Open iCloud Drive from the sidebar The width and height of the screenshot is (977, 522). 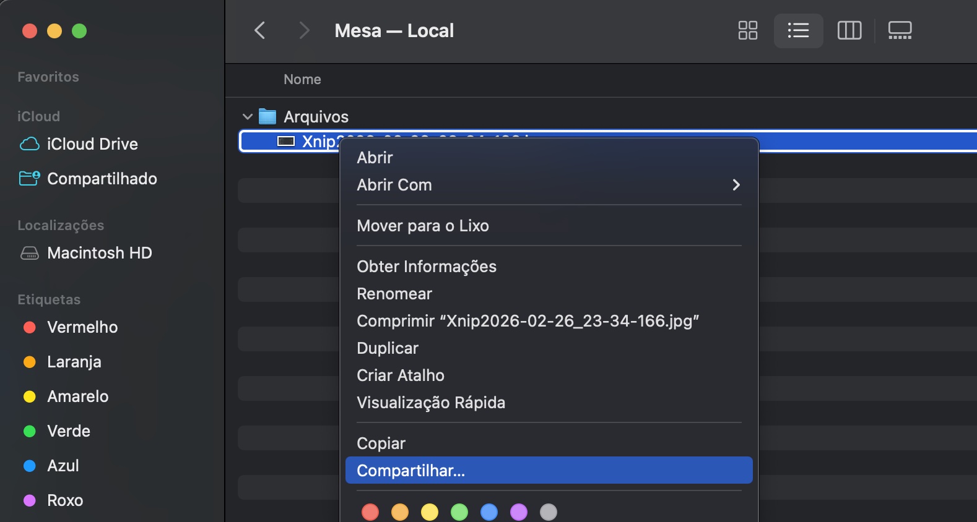[x=93, y=143]
